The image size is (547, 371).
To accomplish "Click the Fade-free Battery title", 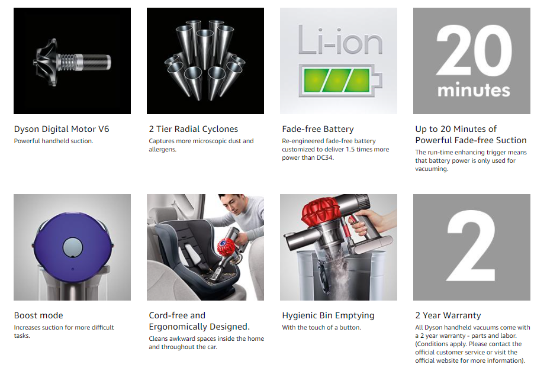I will coord(318,129).
